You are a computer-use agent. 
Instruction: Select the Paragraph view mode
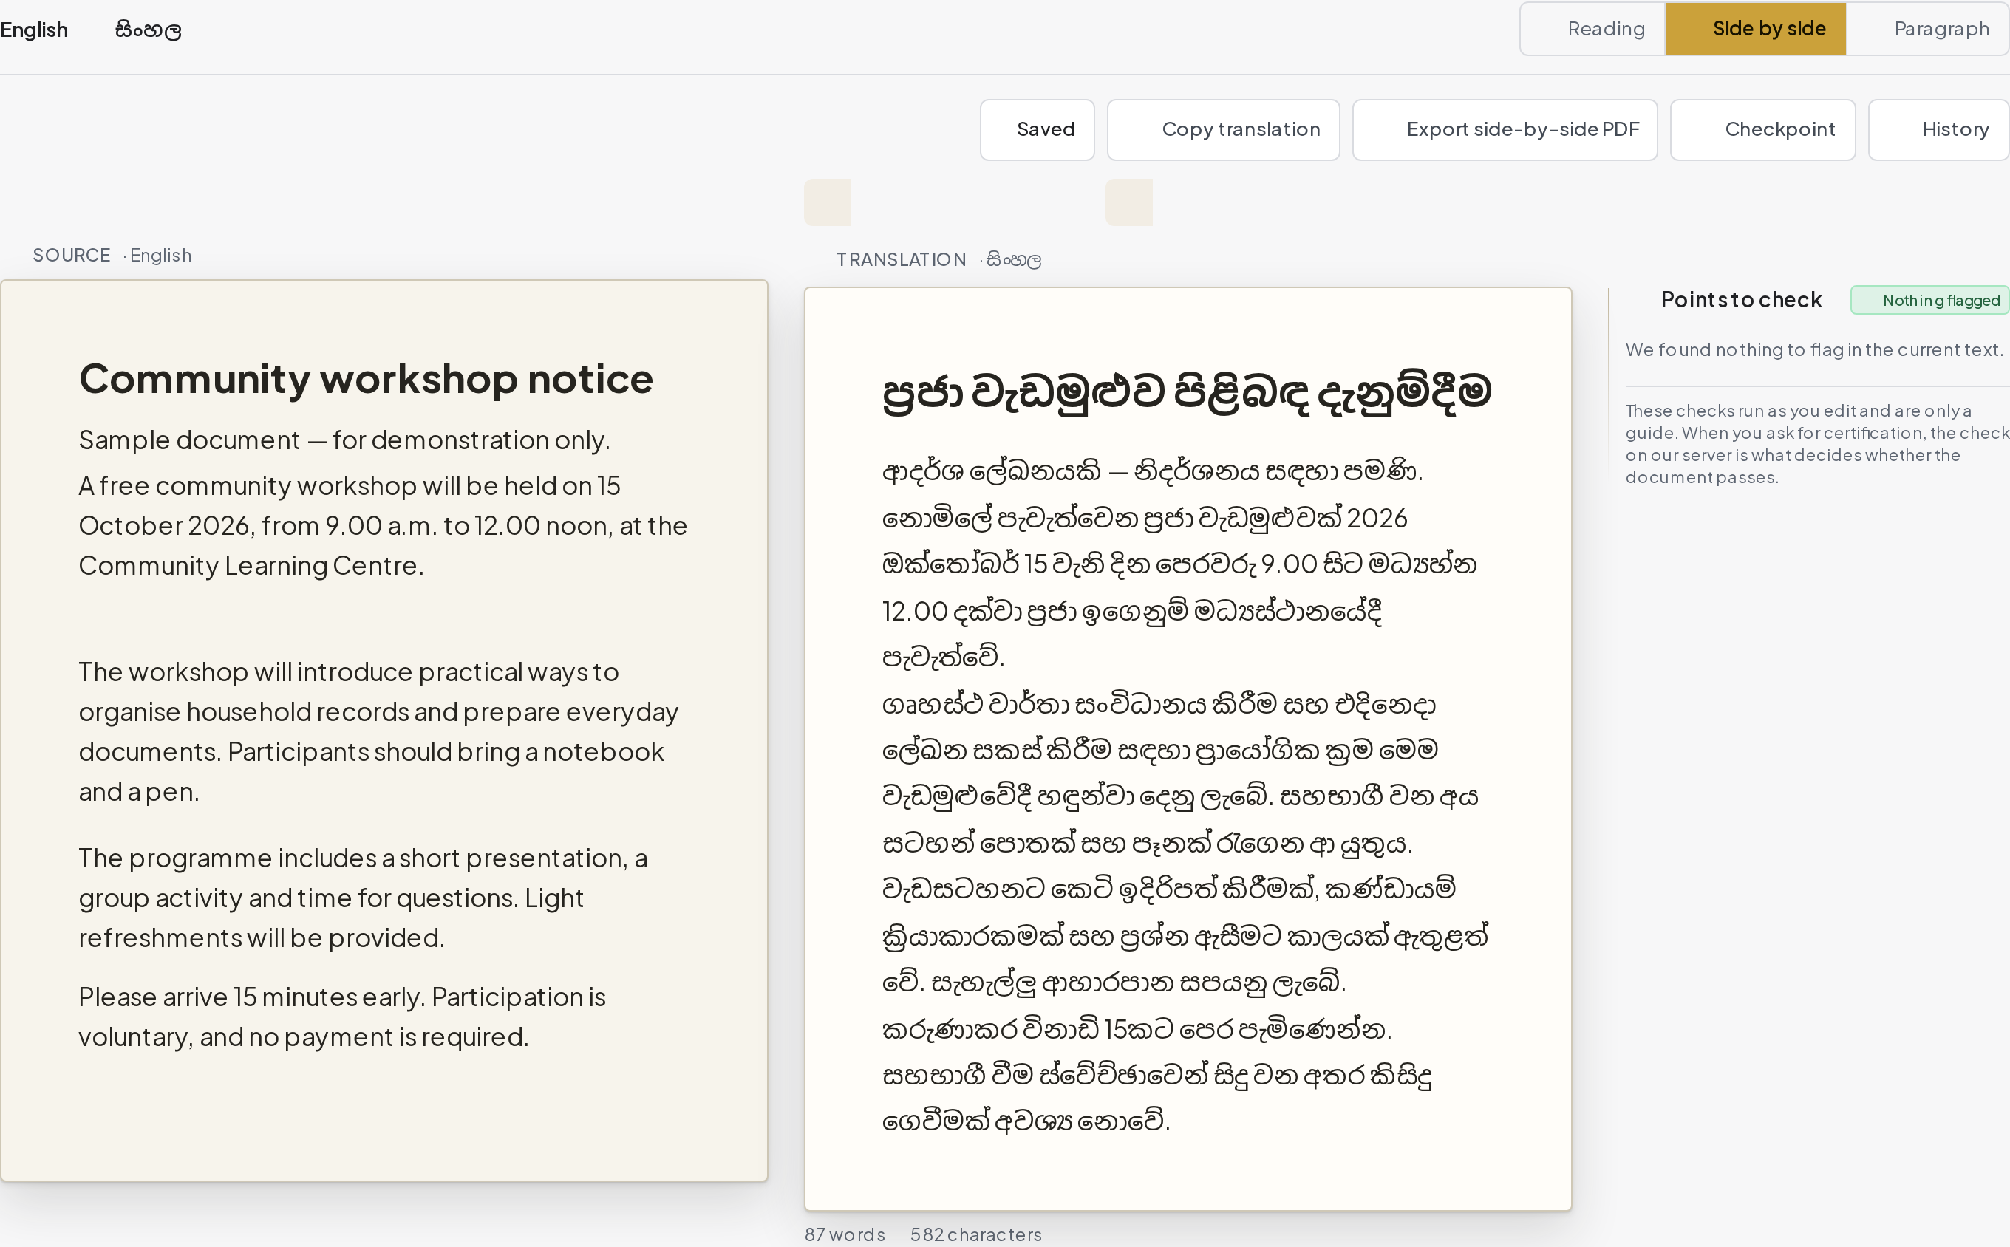coord(1927,29)
